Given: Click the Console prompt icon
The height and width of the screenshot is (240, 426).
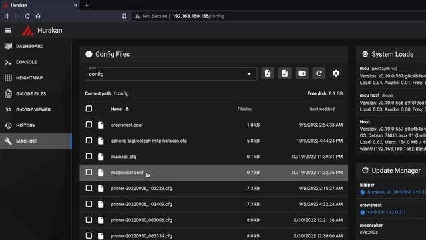Looking at the screenshot, I should (8, 62).
